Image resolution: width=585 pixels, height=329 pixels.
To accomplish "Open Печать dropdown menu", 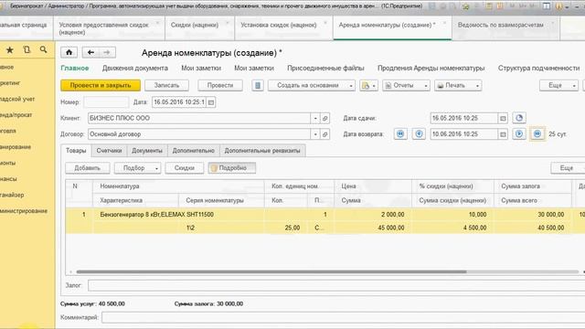I will pos(458,85).
